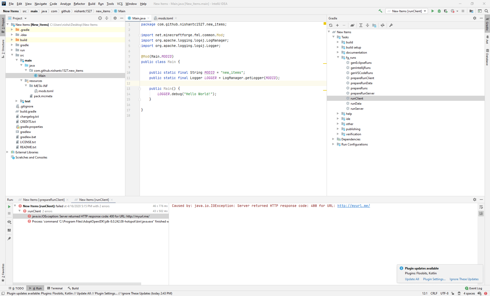Expand the src folder in Project view

12,55
